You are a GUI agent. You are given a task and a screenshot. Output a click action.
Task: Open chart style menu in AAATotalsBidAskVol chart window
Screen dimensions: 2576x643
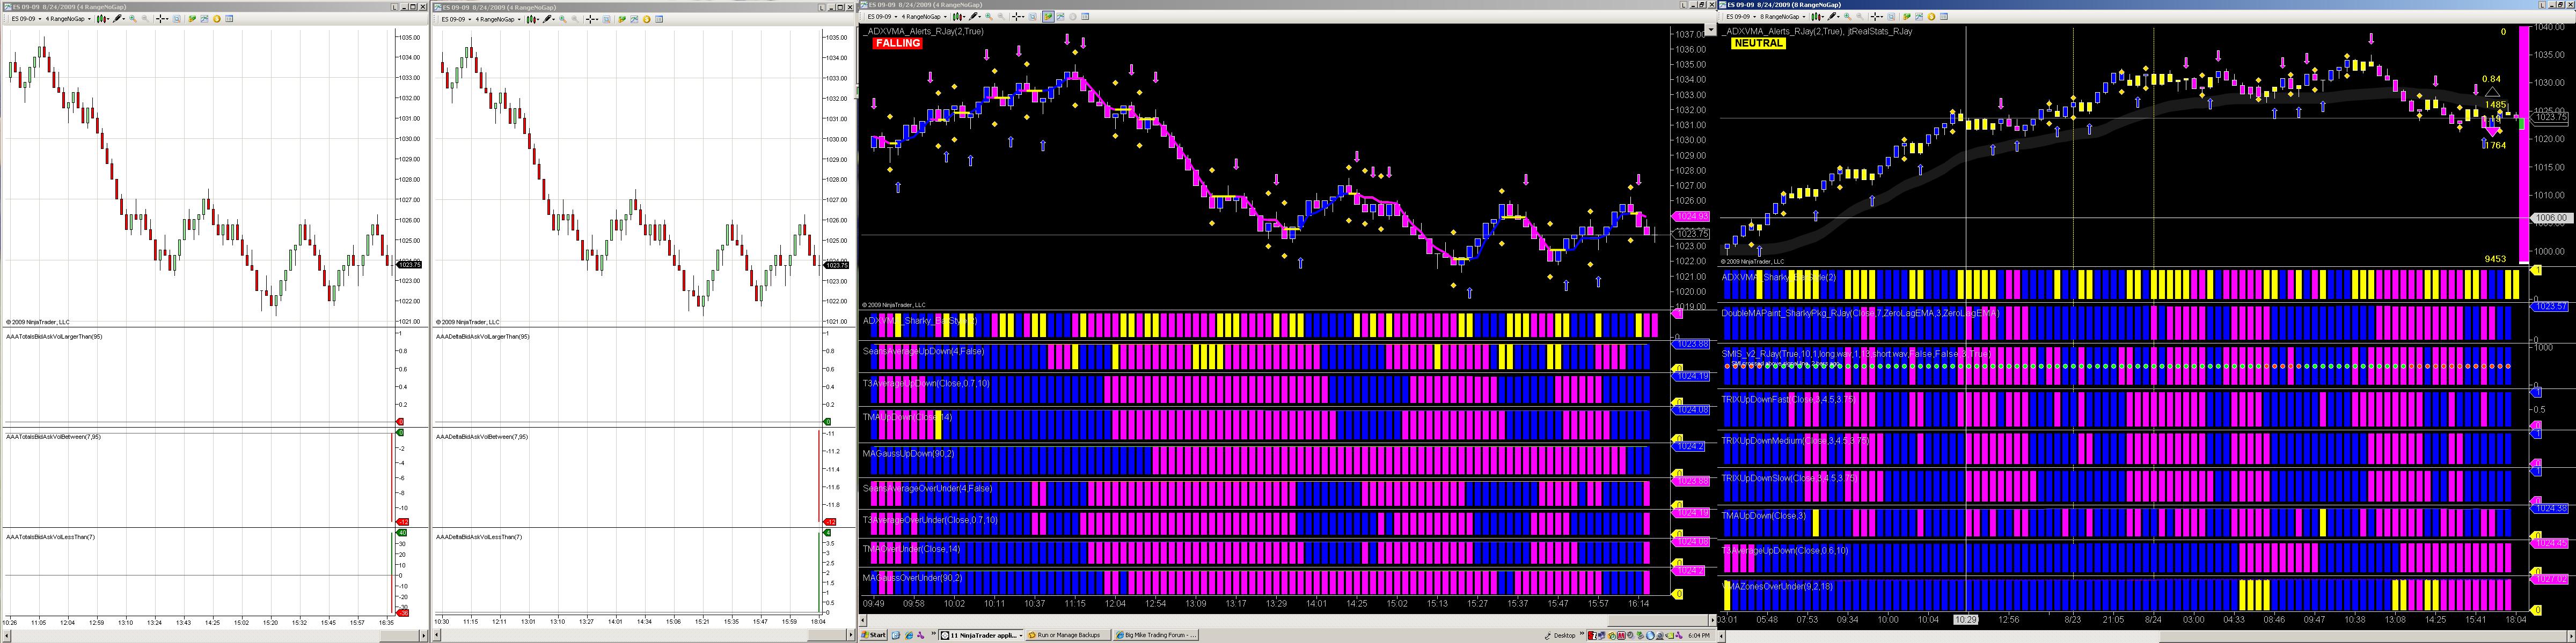[102, 19]
